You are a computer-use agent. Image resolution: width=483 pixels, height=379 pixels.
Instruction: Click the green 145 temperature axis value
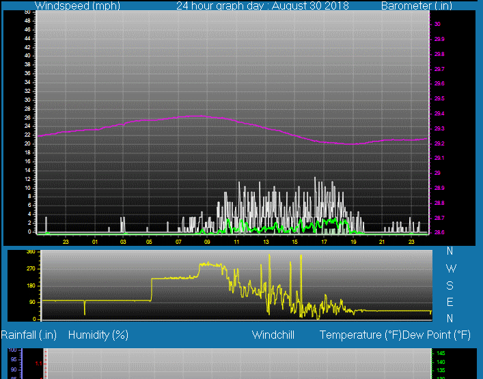pos(441,353)
